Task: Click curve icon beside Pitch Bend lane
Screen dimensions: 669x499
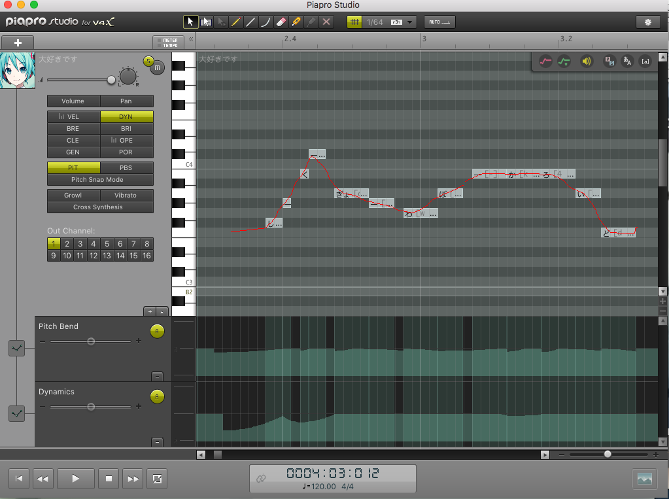Action: (x=16, y=349)
